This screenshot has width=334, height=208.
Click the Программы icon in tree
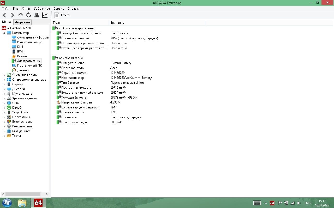pos(9,117)
